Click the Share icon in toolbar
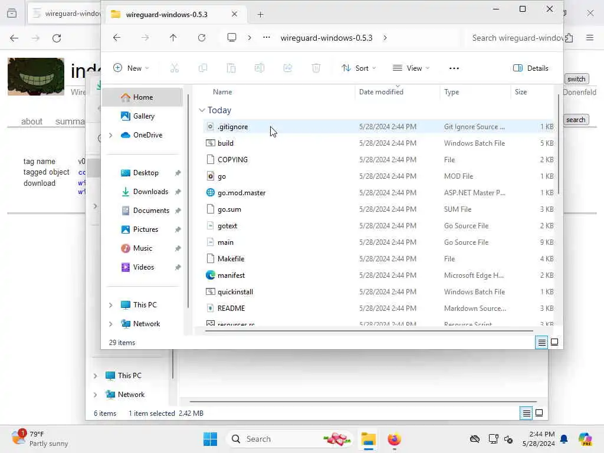This screenshot has width=604, height=453. [288, 68]
